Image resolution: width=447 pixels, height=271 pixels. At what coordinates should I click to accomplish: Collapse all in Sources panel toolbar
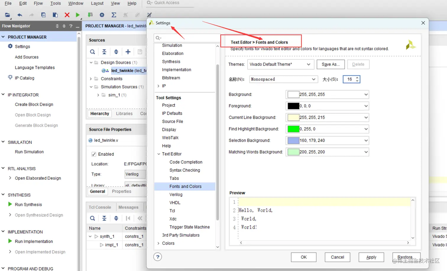(104, 52)
